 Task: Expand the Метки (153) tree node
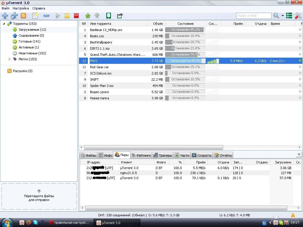point(9,59)
